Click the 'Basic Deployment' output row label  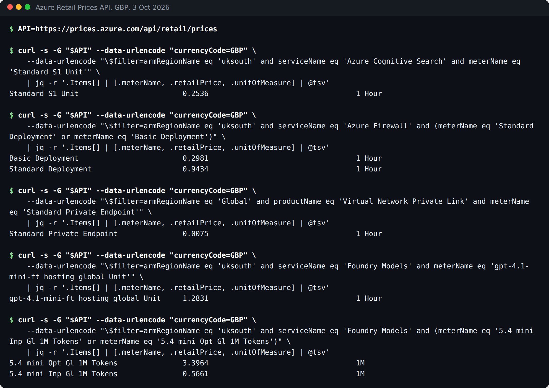click(x=44, y=158)
